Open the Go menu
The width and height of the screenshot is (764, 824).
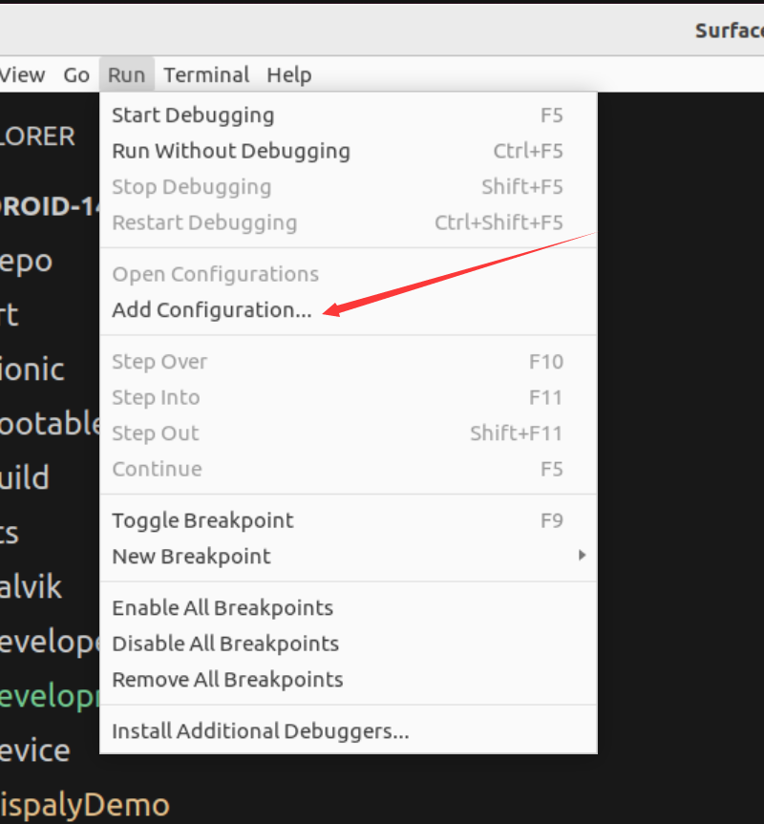76,74
